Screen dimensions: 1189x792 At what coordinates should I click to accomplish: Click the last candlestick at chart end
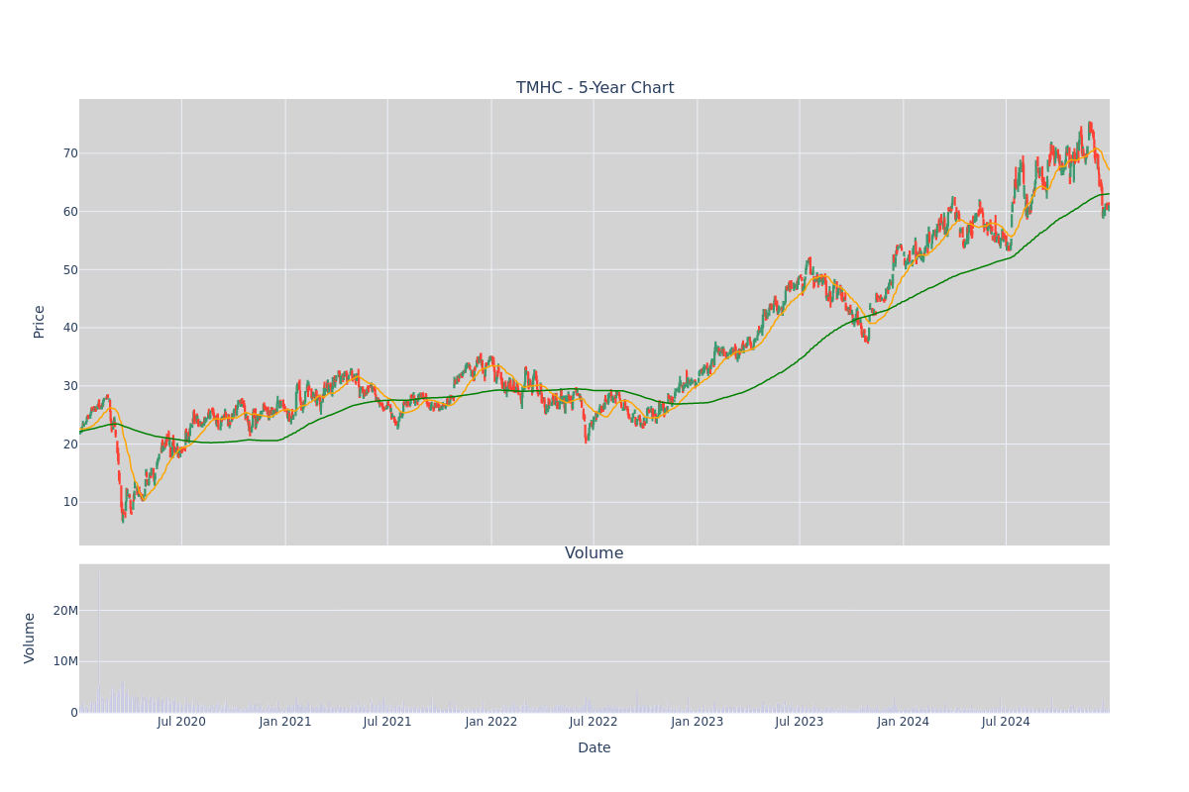point(1108,207)
